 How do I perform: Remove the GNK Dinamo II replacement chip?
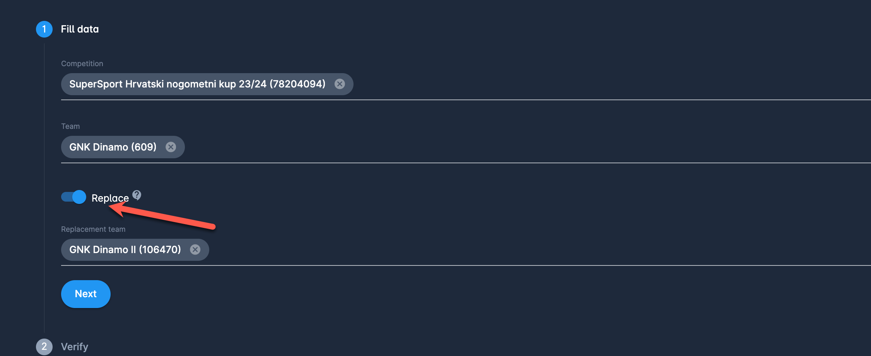coord(195,250)
